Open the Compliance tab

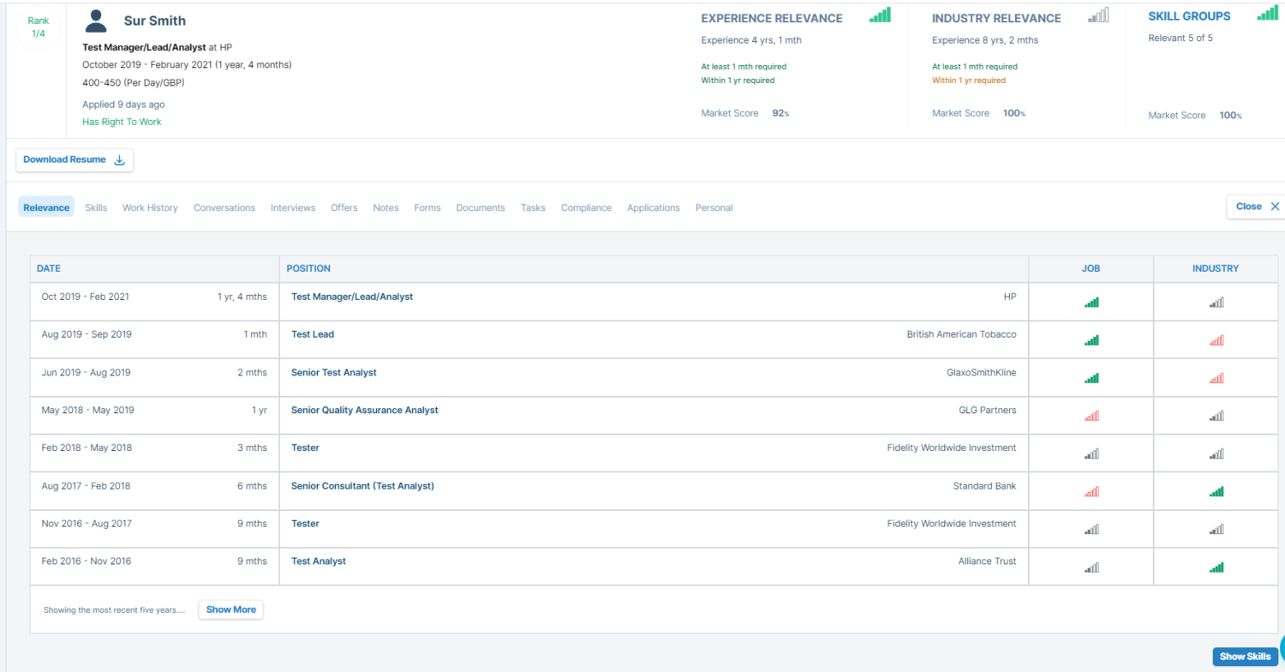[x=586, y=207]
